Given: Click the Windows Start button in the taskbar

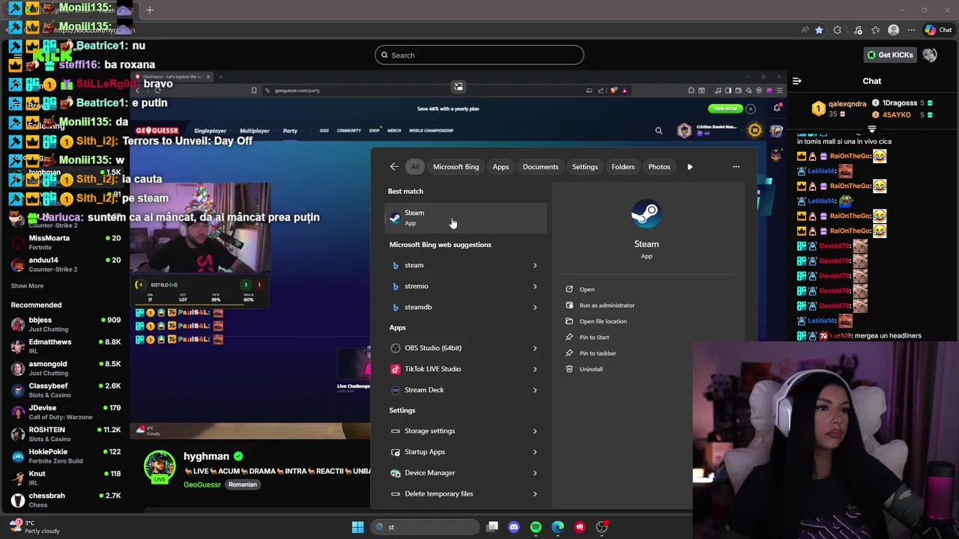Looking at the screenshot, I should [x=357, y=527].
